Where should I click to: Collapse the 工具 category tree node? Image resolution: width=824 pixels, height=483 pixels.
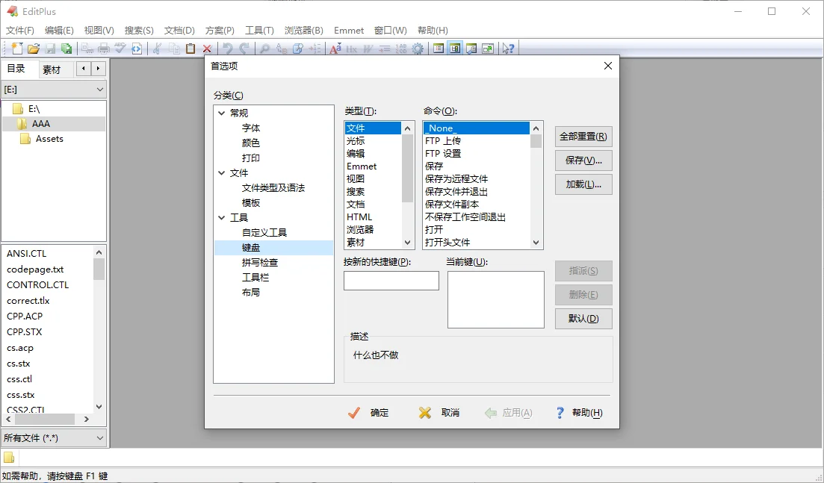tap(222, 217)
